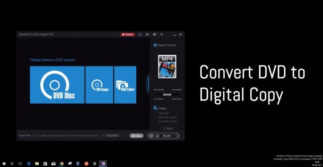
Task: Select DVD Disc as the source
Action: (57, 85)
